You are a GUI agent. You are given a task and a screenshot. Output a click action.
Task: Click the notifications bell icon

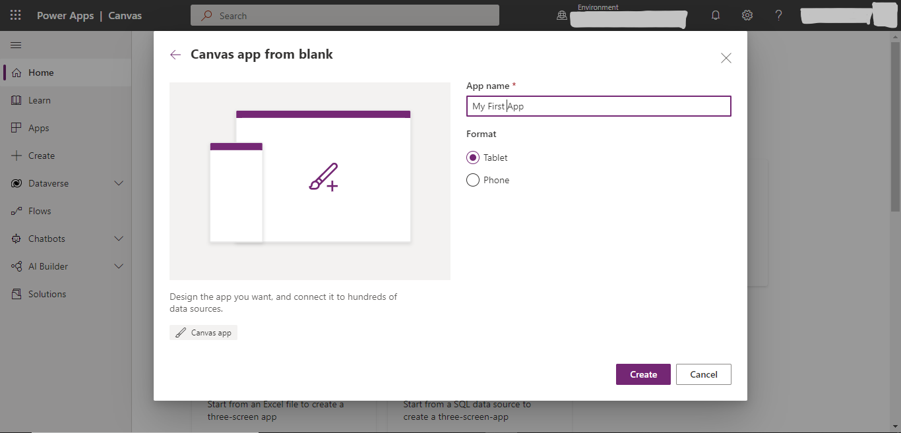[x=716, y=15]
